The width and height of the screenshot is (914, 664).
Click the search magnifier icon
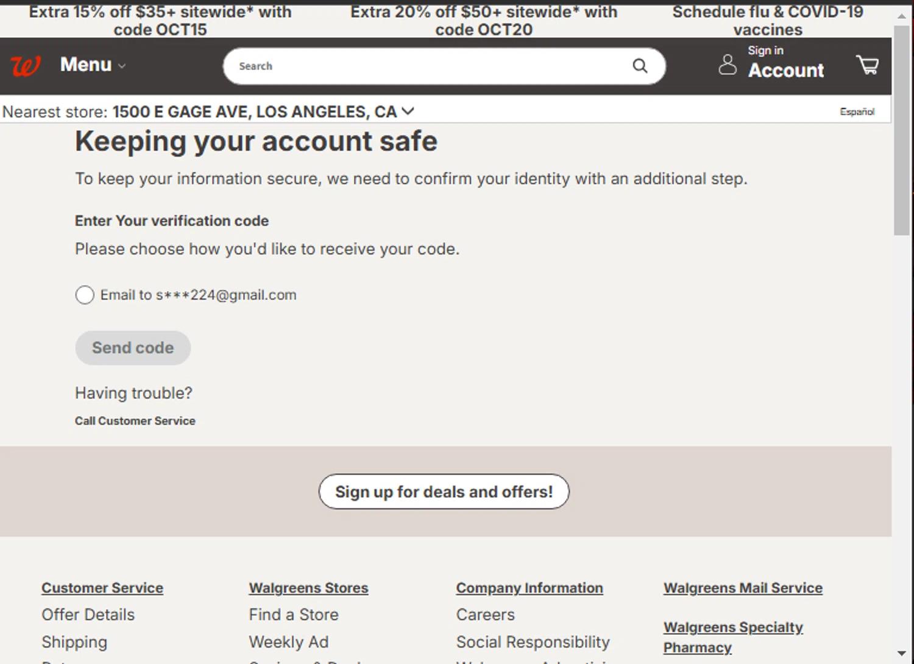point(640,66)
